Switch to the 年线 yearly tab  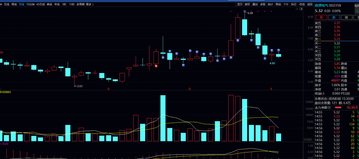[57, 4]
